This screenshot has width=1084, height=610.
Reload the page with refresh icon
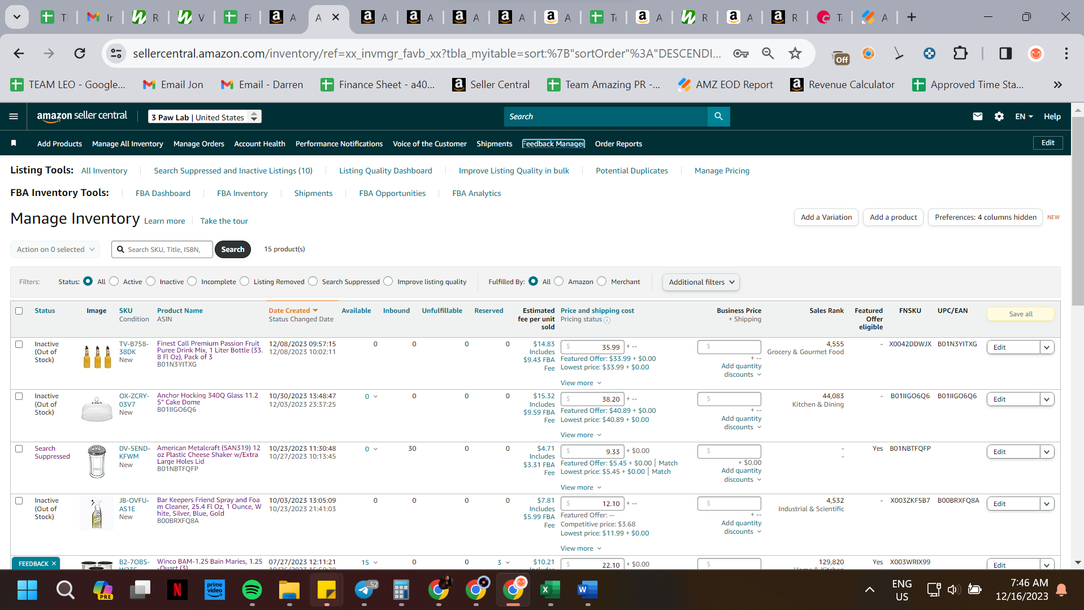click(80, 54)
